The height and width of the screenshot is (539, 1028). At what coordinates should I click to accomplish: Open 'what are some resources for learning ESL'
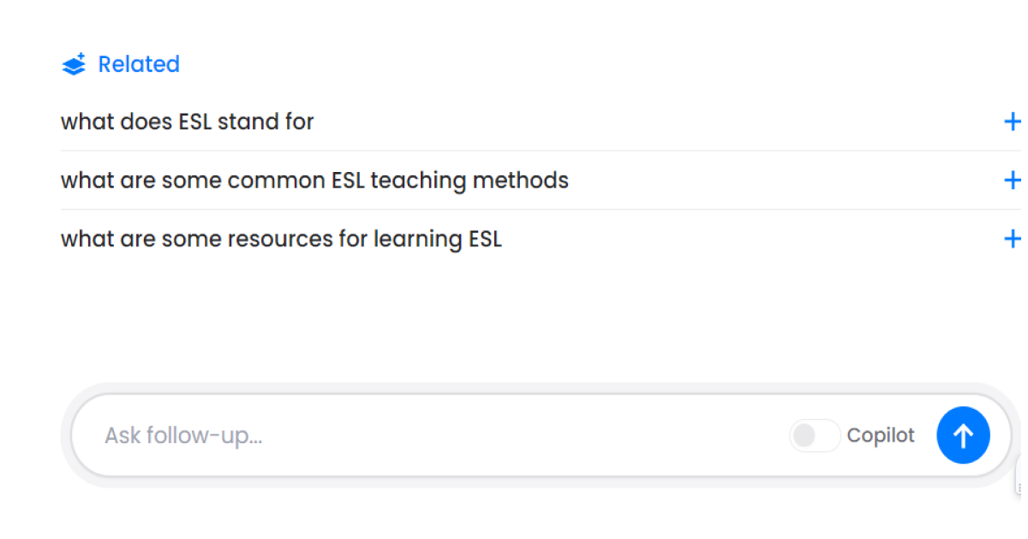click(x=281, y=239)
